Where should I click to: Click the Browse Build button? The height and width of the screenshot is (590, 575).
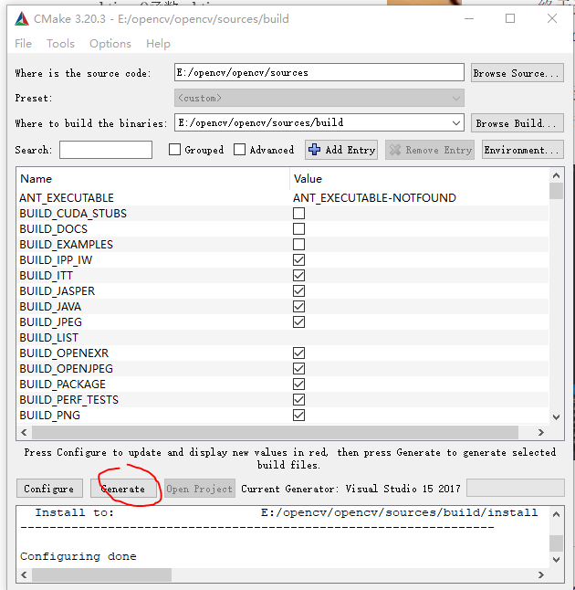tap(517, 123)
